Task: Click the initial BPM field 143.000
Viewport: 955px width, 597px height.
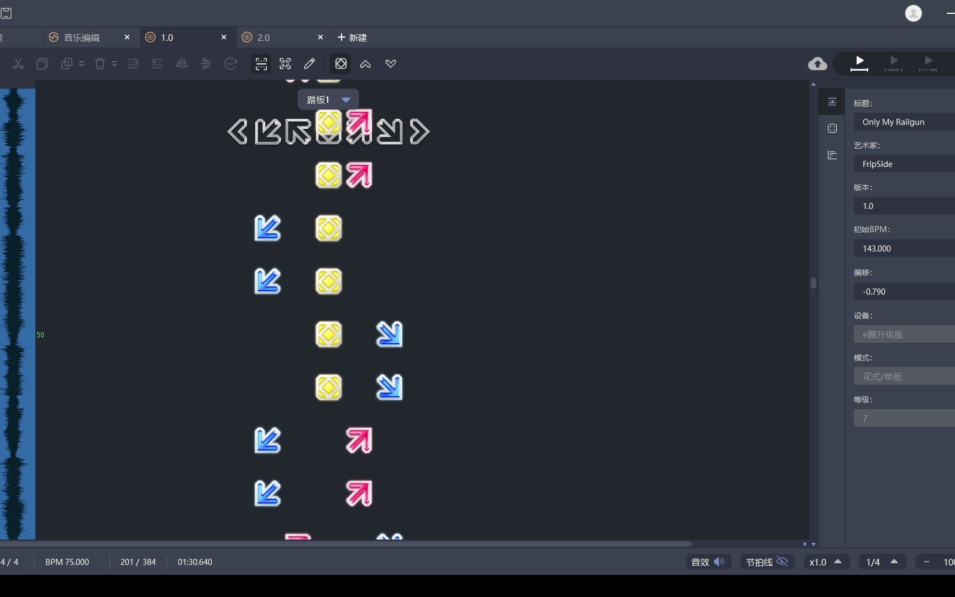Action: coord(904,248)
